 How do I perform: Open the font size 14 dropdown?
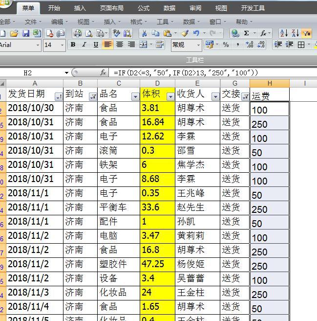click(62, 45)
